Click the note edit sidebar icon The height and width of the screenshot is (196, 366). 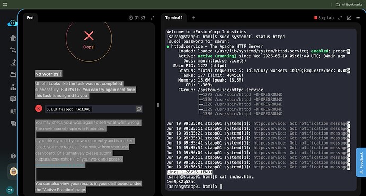coord(13,99)
